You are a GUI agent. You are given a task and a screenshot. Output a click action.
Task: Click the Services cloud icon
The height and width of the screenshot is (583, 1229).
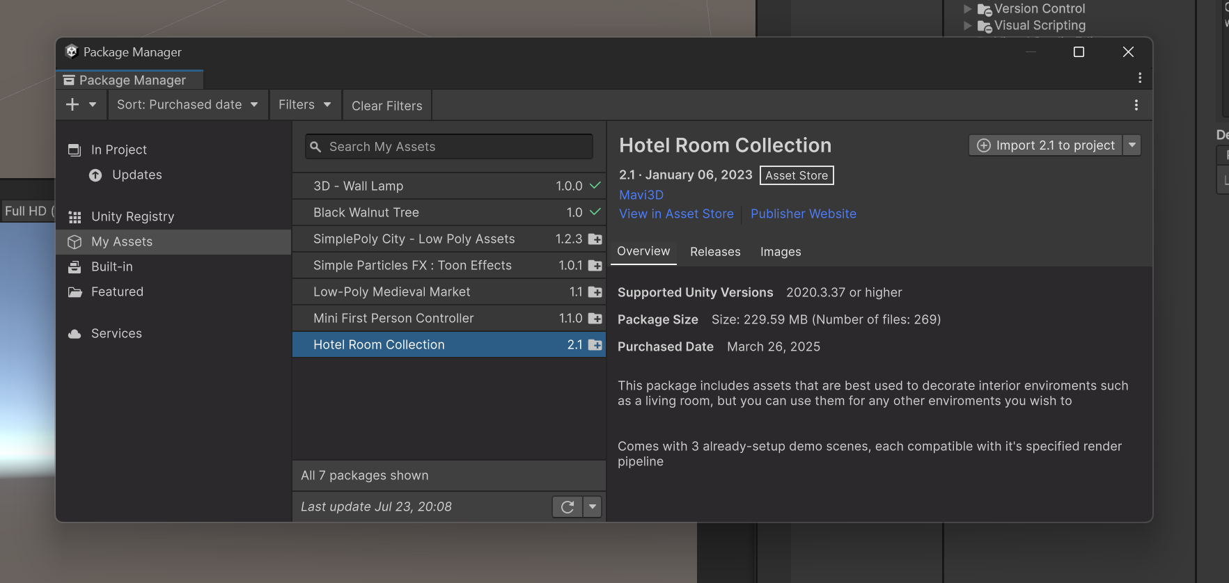(75, 334)
